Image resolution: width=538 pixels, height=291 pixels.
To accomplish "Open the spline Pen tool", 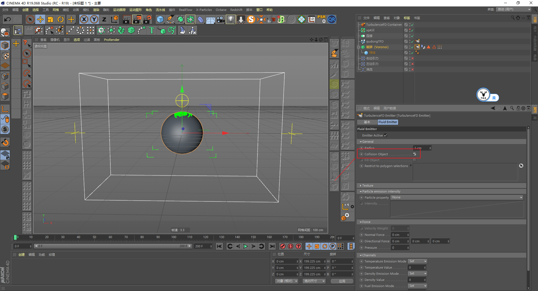I will point(170,20).
